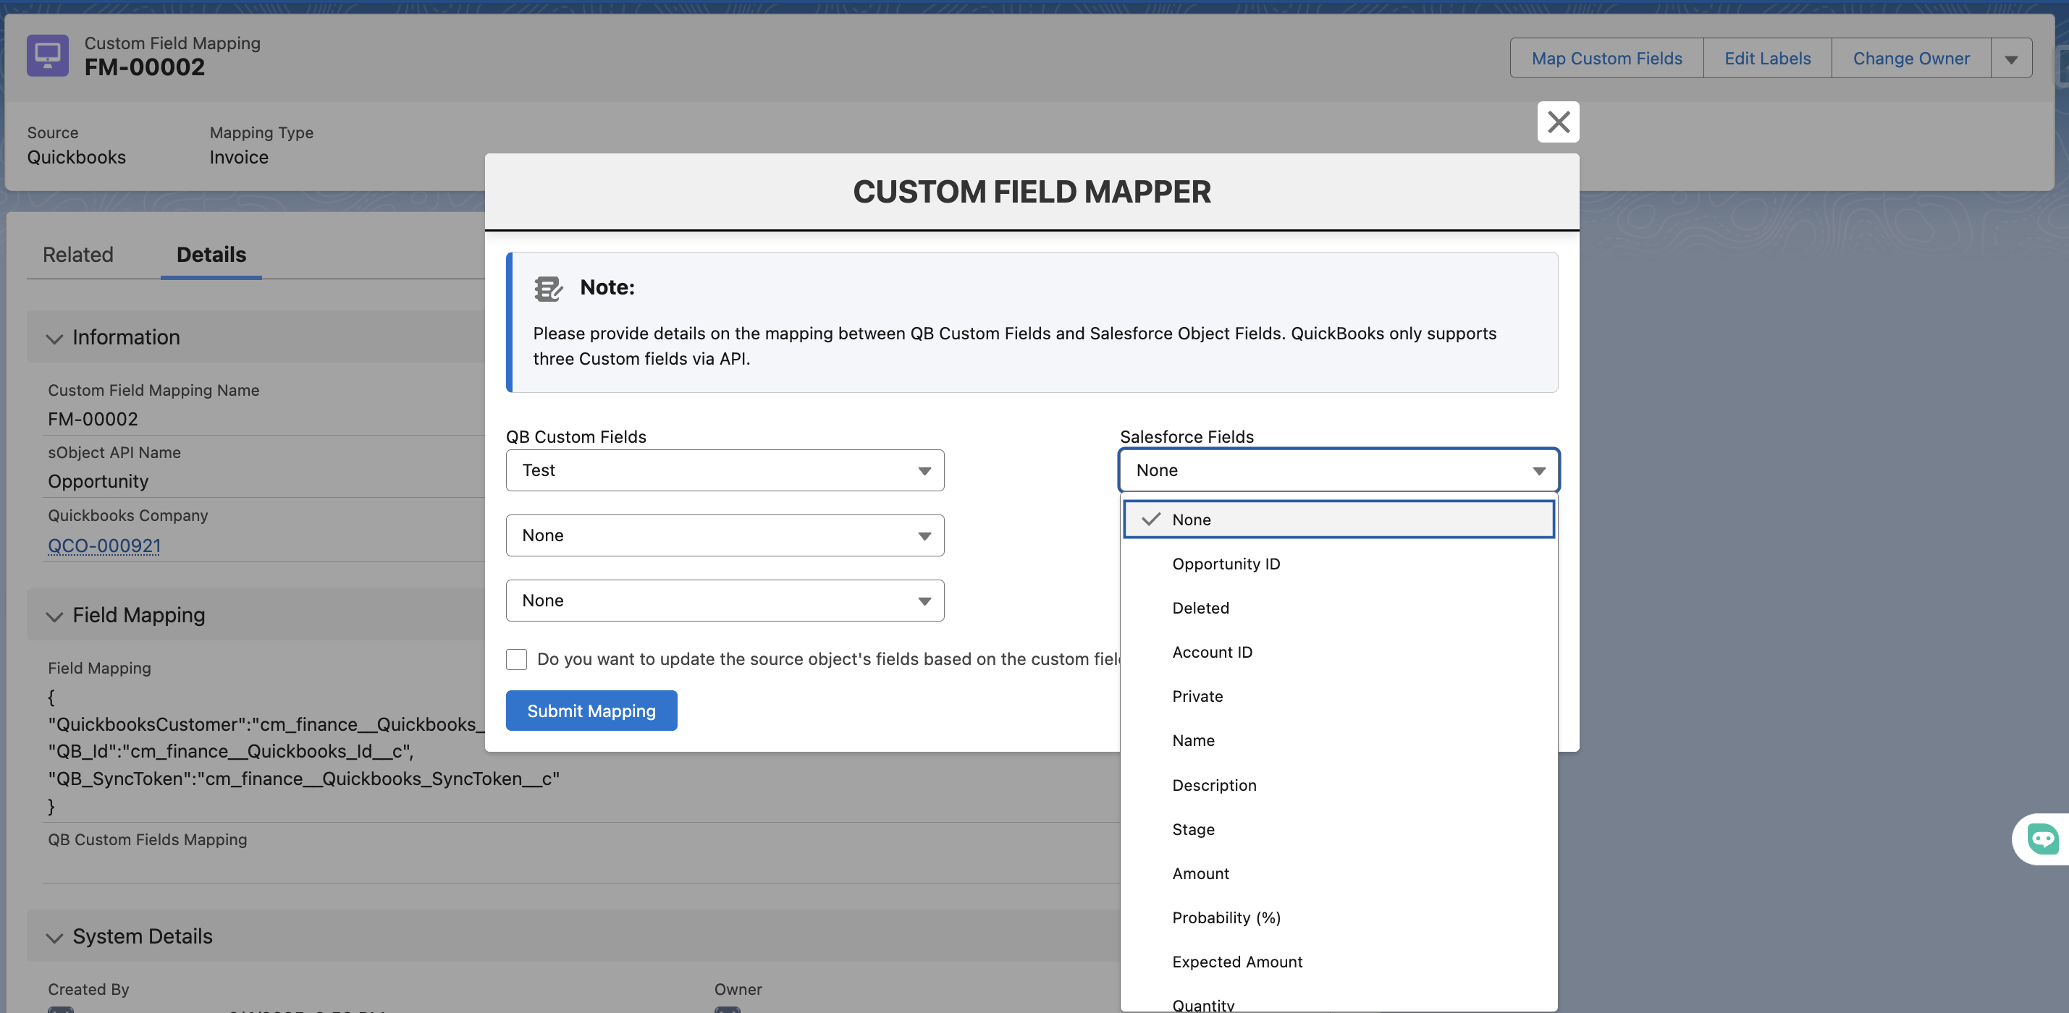Select 'Probability (%)' field option
This screenshot has width=2069, height=1013.
click(1339, 917)
